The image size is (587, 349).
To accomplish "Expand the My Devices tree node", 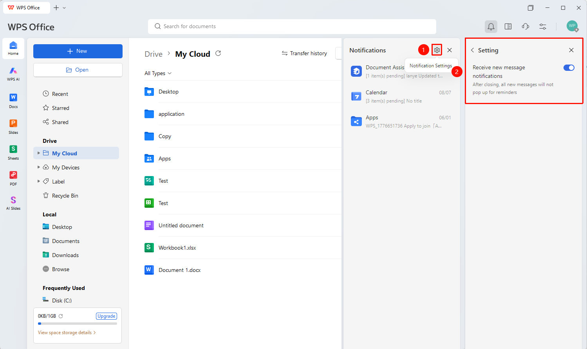I will tap(39, 167).
